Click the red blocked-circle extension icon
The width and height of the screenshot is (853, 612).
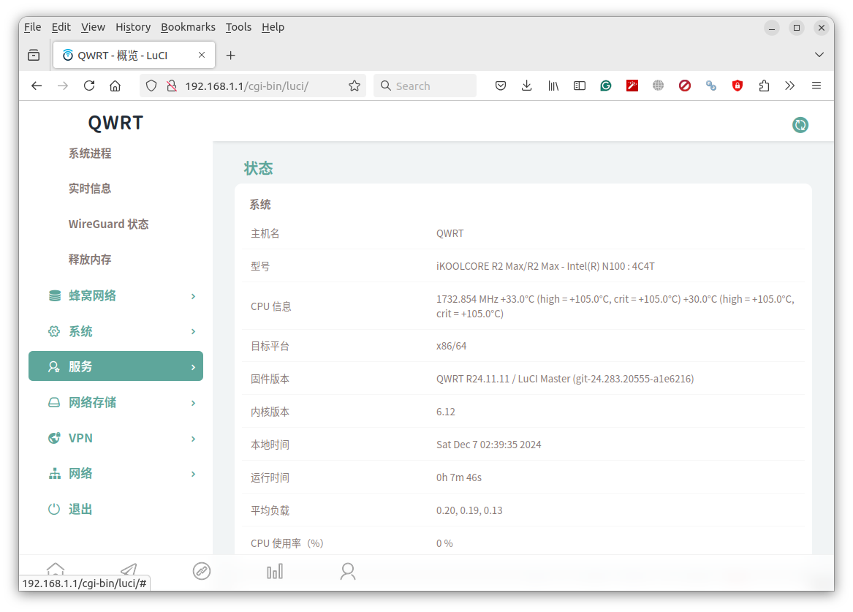click(685, 86)
